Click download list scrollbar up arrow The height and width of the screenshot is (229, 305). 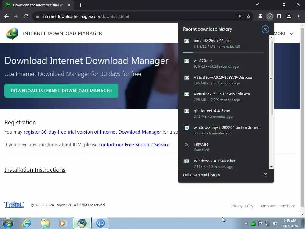click(271, 38)
